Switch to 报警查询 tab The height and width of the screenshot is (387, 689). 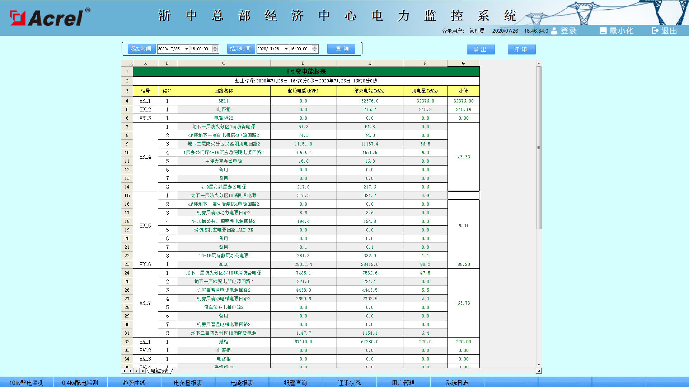click(x=296, y=382)
